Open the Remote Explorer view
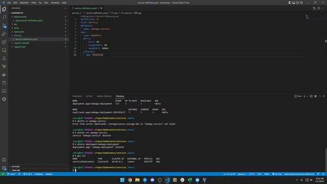Viewport: 327px width, 184px height. point(4,50)
